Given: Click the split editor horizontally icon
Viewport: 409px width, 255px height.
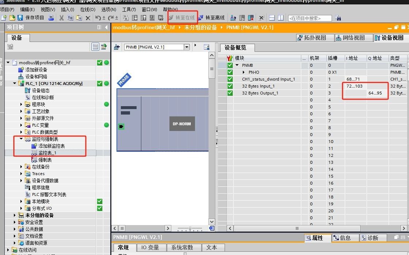Looking at the screenshot, I should click(x=272, y=18).
